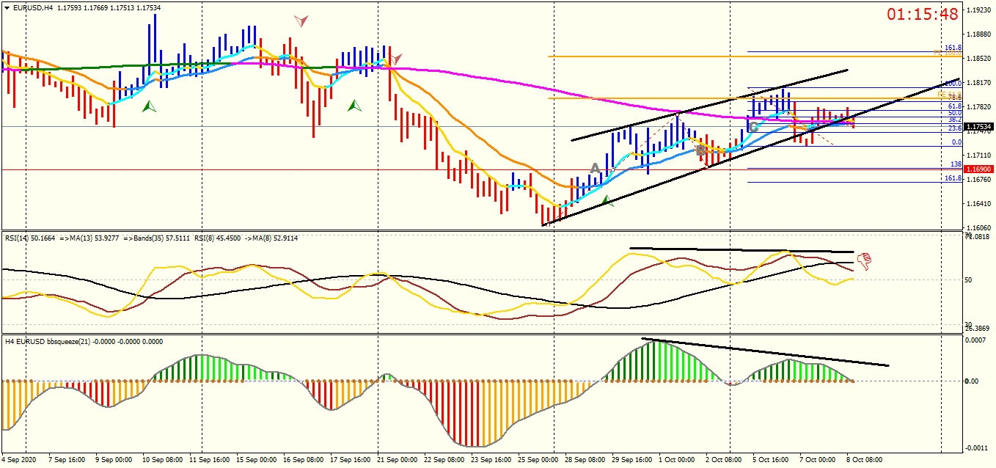
Task: Click the lower 161.8 label beside 1.16760
Action: pyautogui.click(x=953, y=178)
